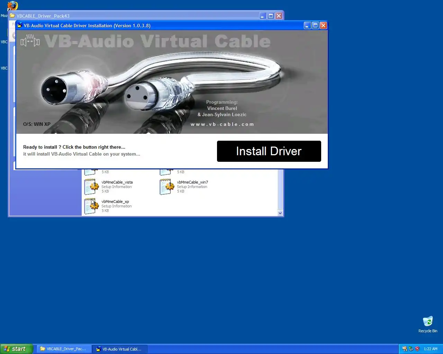Click the VB-Audio Virtual Cabl... taskbar button

click(120, 349)
